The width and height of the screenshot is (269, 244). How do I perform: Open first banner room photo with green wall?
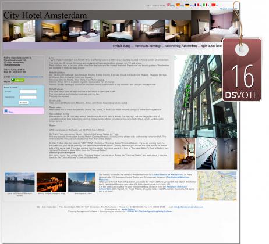(19, 31)
